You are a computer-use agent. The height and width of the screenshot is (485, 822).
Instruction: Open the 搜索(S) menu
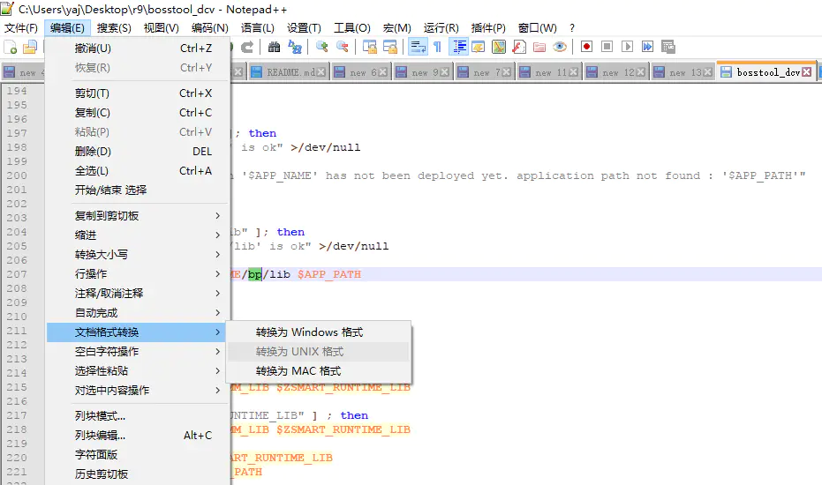pos(114,27)
